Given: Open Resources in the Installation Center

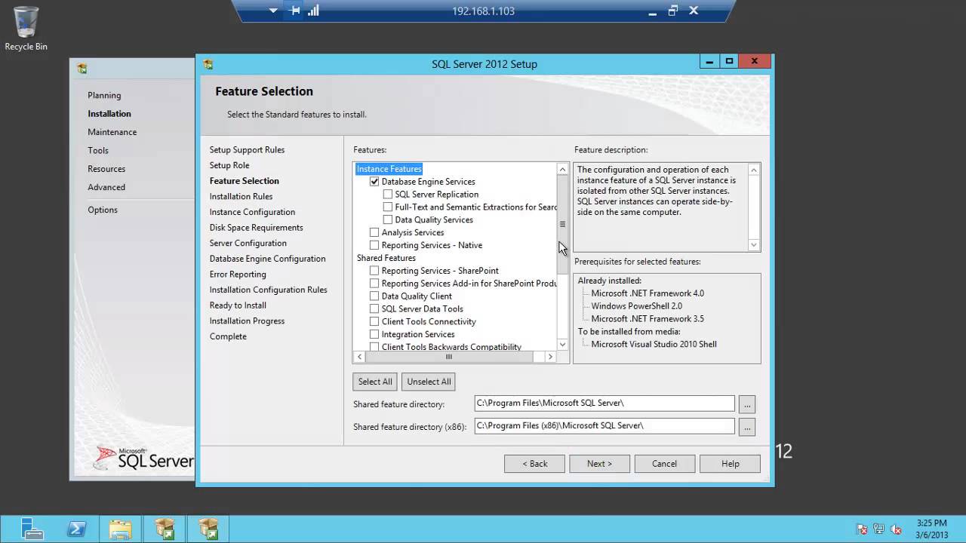Looking at the screenshot, I should (106, 169).
